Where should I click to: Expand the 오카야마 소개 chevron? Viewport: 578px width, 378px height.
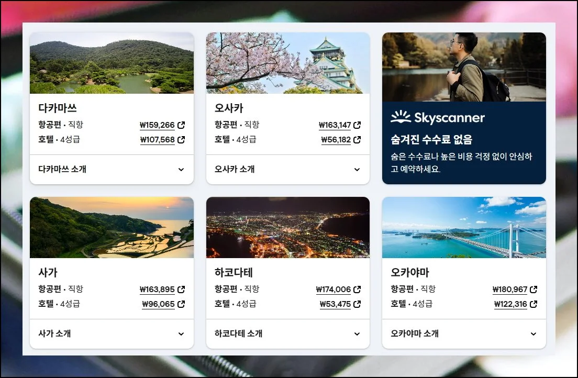point(533,334)
